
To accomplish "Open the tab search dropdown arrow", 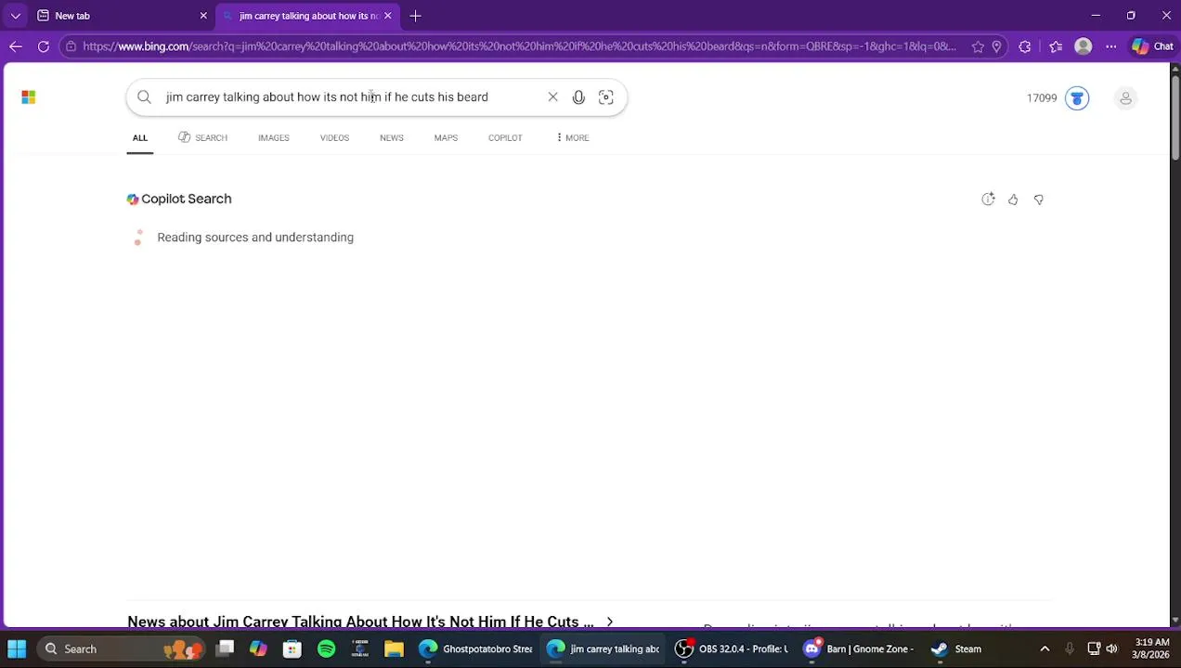I will coord(15,16).
